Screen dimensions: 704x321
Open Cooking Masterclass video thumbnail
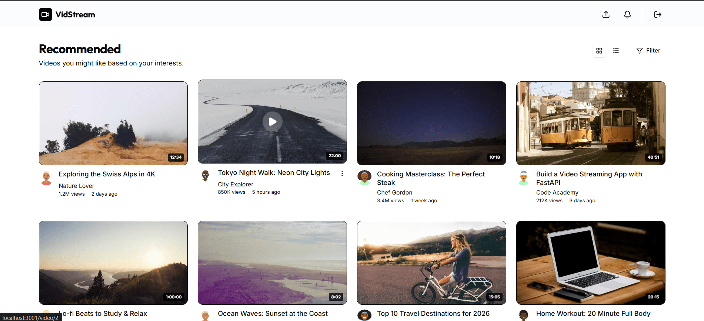tap(431, 123)
